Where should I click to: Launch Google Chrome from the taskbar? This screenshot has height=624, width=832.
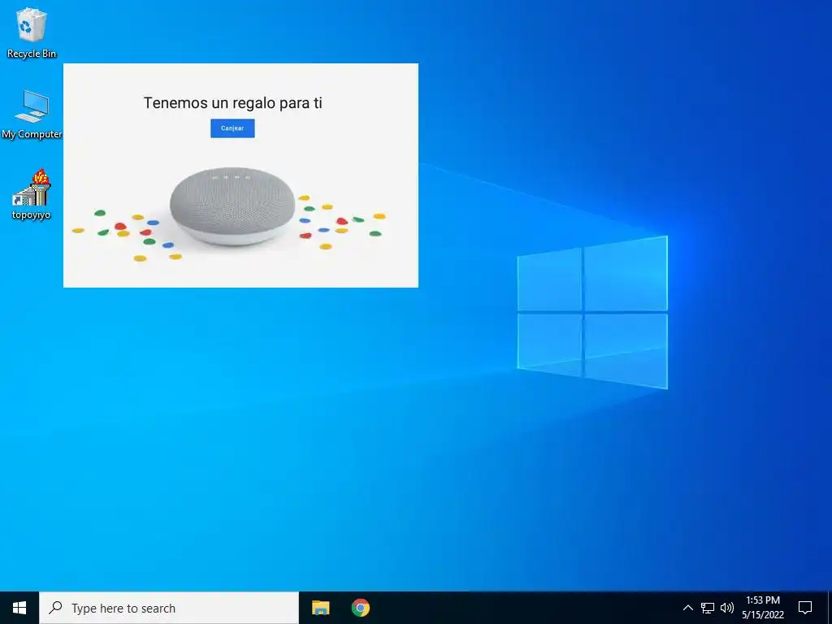point(360,608)
